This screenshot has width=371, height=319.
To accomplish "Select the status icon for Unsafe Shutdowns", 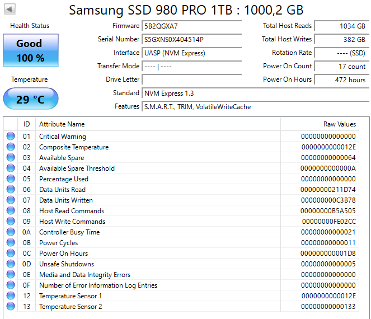I will point(11,264).
